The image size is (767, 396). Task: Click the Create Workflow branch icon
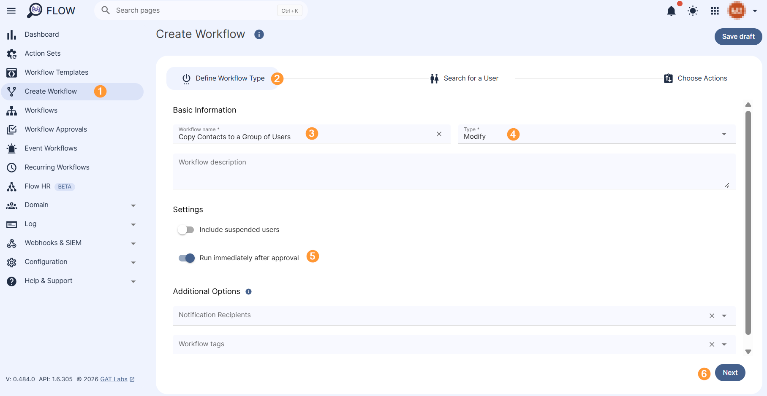[x=12, y=92]
